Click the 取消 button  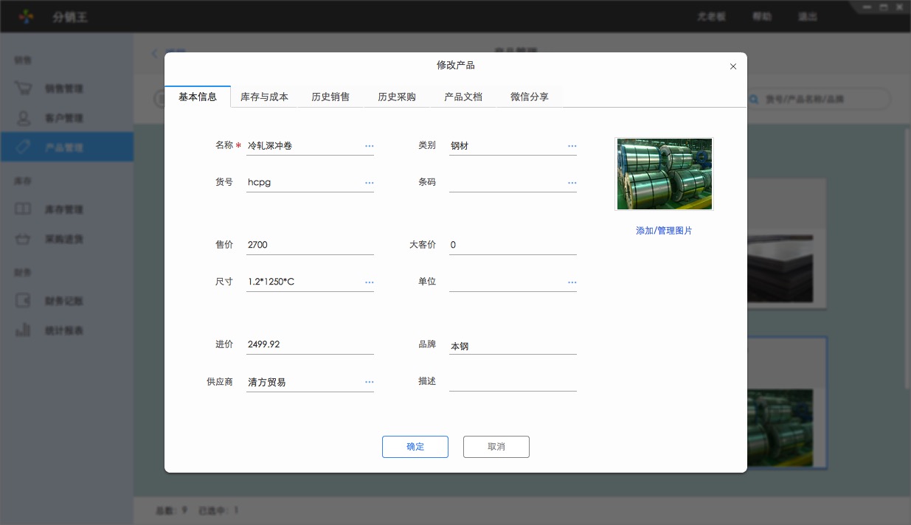coord(496,447)
